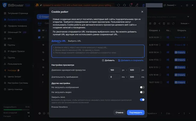Click the upload/share icon in title bar
This screenshot has width=196, height=121.
click(137, 5)
